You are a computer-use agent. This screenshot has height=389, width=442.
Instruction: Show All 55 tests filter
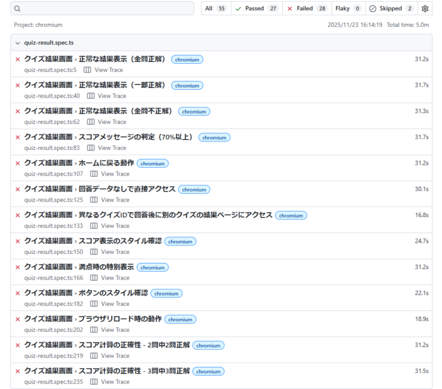pos(215,9)
